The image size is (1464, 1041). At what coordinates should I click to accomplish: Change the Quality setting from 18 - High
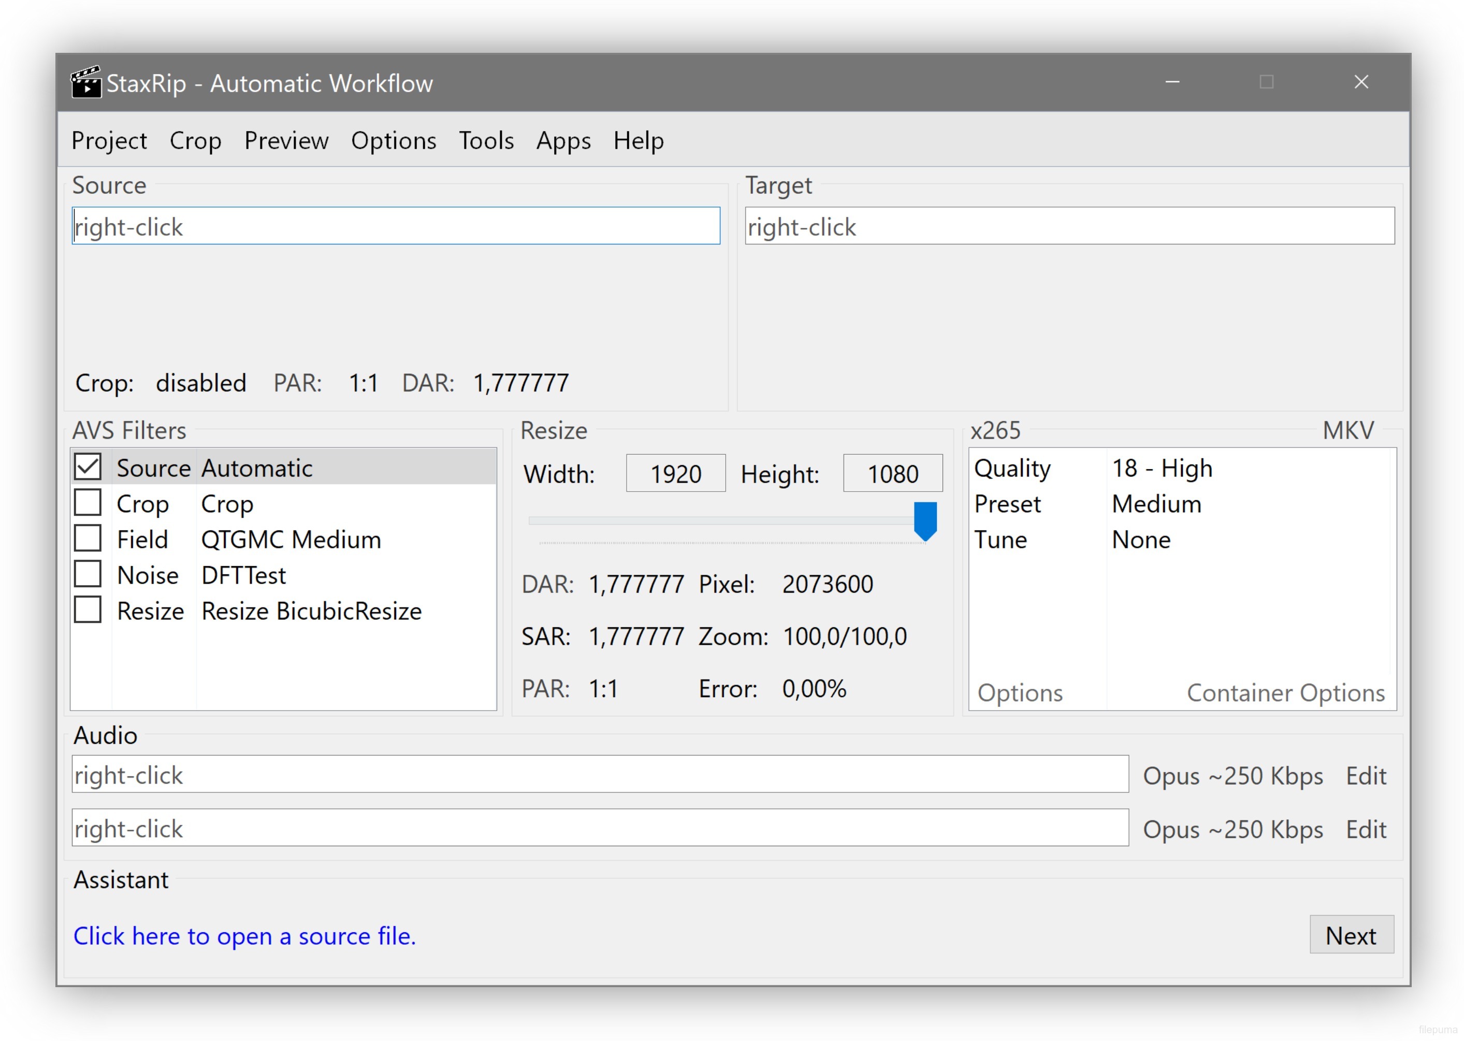click(1162, 467)
